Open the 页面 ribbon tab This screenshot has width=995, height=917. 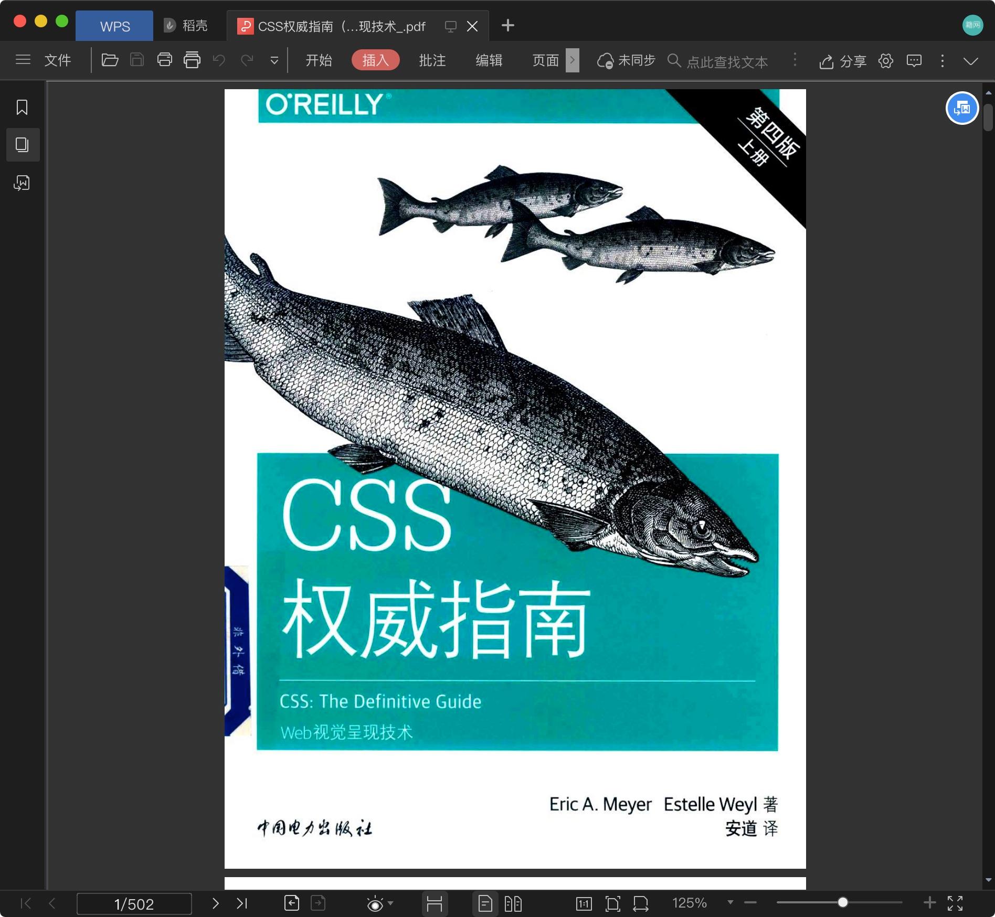click(546, 60)
